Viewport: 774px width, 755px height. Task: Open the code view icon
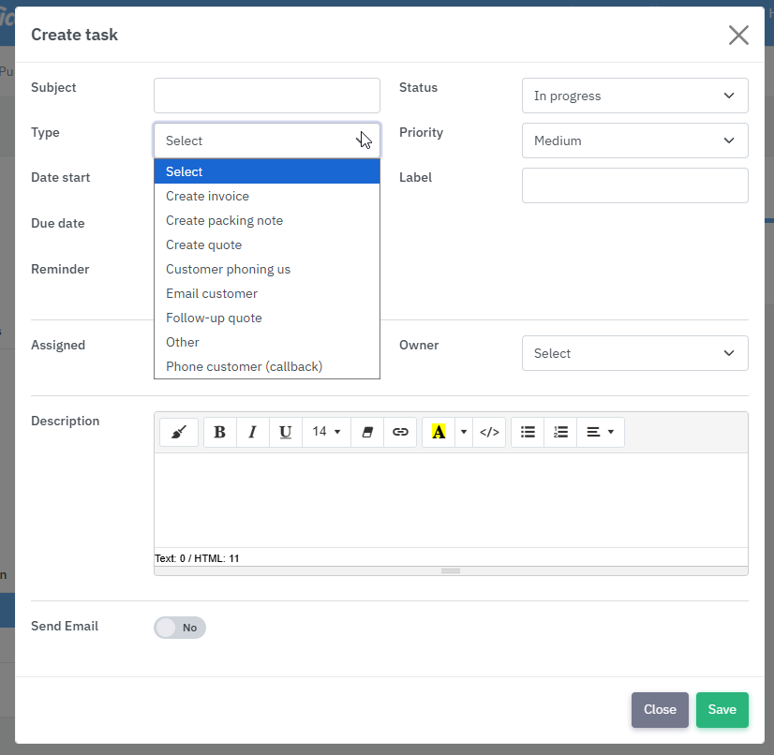click(489, 432)
